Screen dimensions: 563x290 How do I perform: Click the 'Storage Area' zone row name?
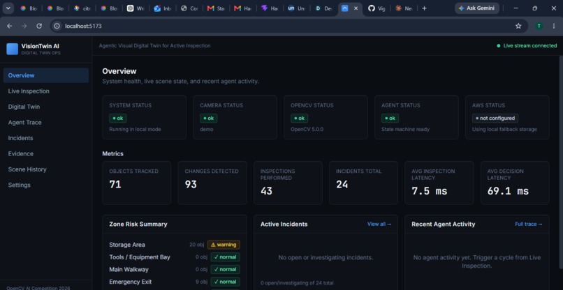click(127, 245)
